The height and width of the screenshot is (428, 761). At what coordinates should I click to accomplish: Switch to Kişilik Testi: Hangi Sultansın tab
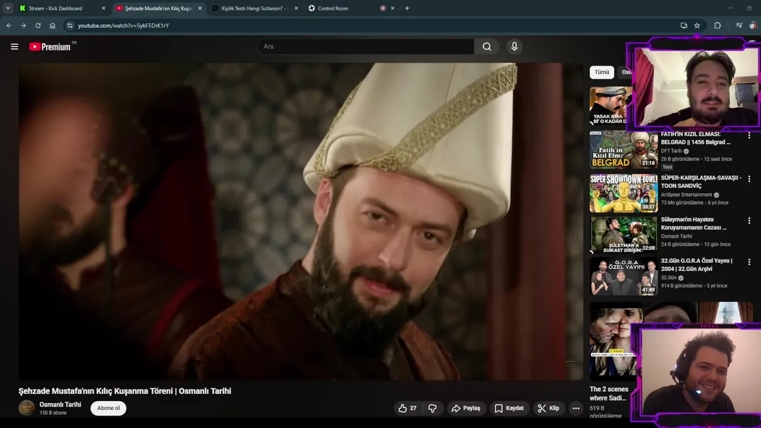tap(254, 8)
